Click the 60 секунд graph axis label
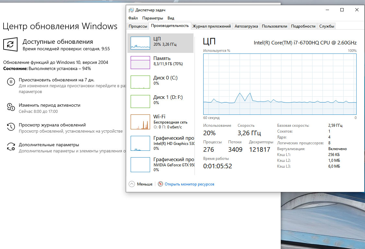365x249 pixels. click(211, 118)
